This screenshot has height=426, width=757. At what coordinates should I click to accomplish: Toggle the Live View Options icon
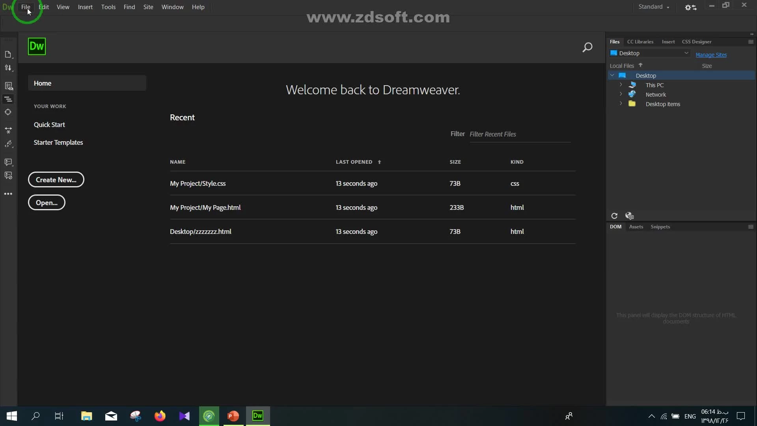pos(8,86)
